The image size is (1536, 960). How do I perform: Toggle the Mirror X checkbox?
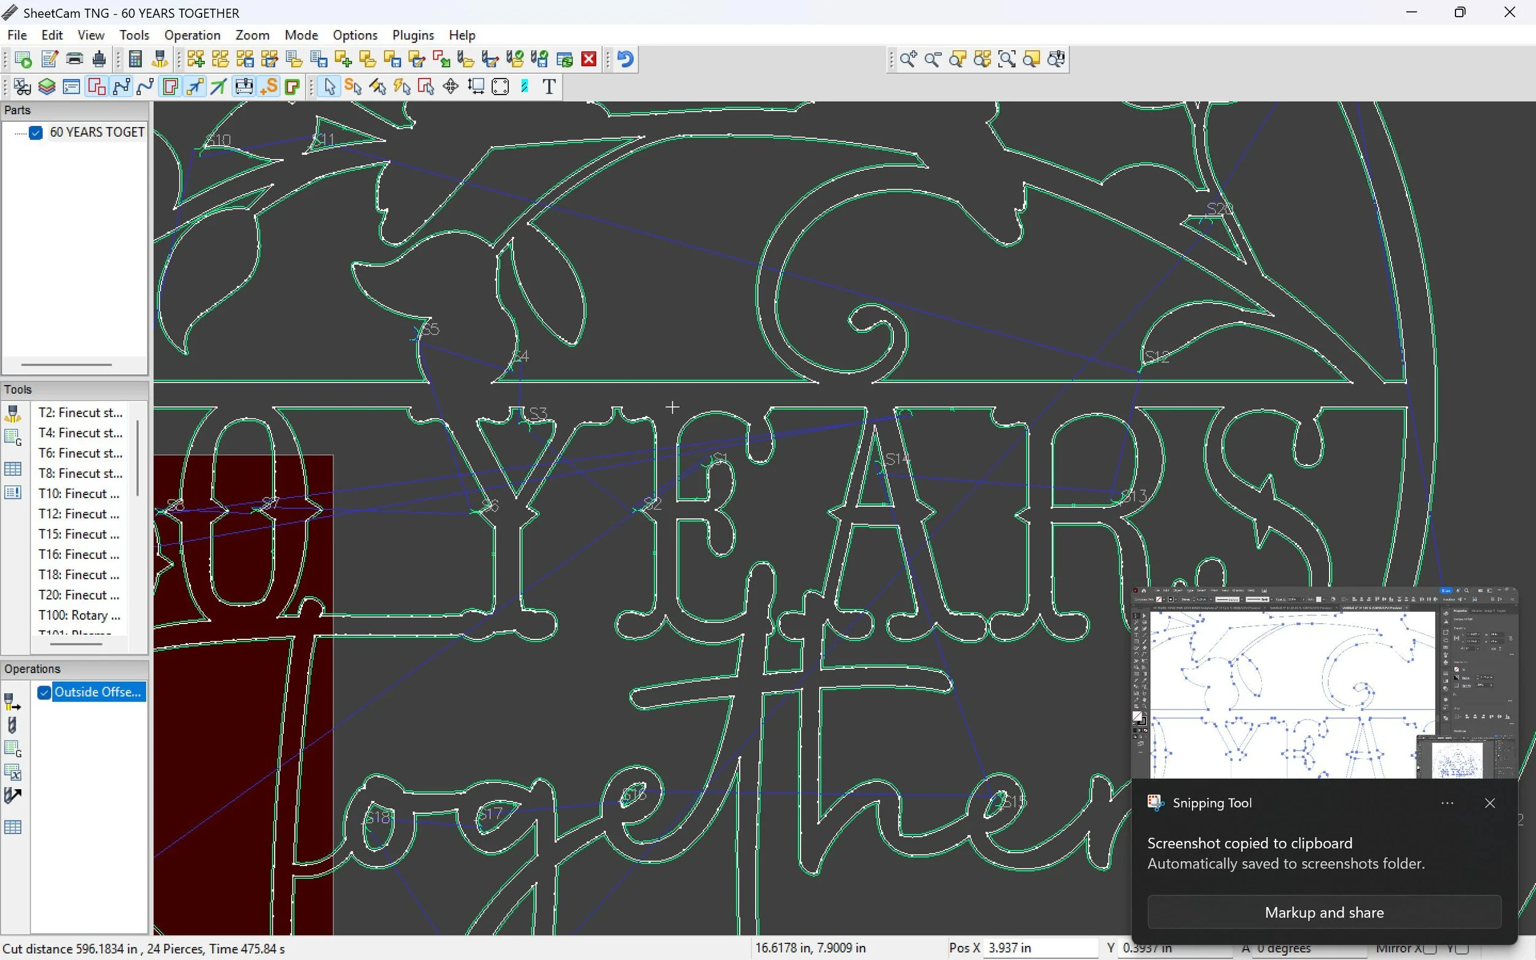1429,948
